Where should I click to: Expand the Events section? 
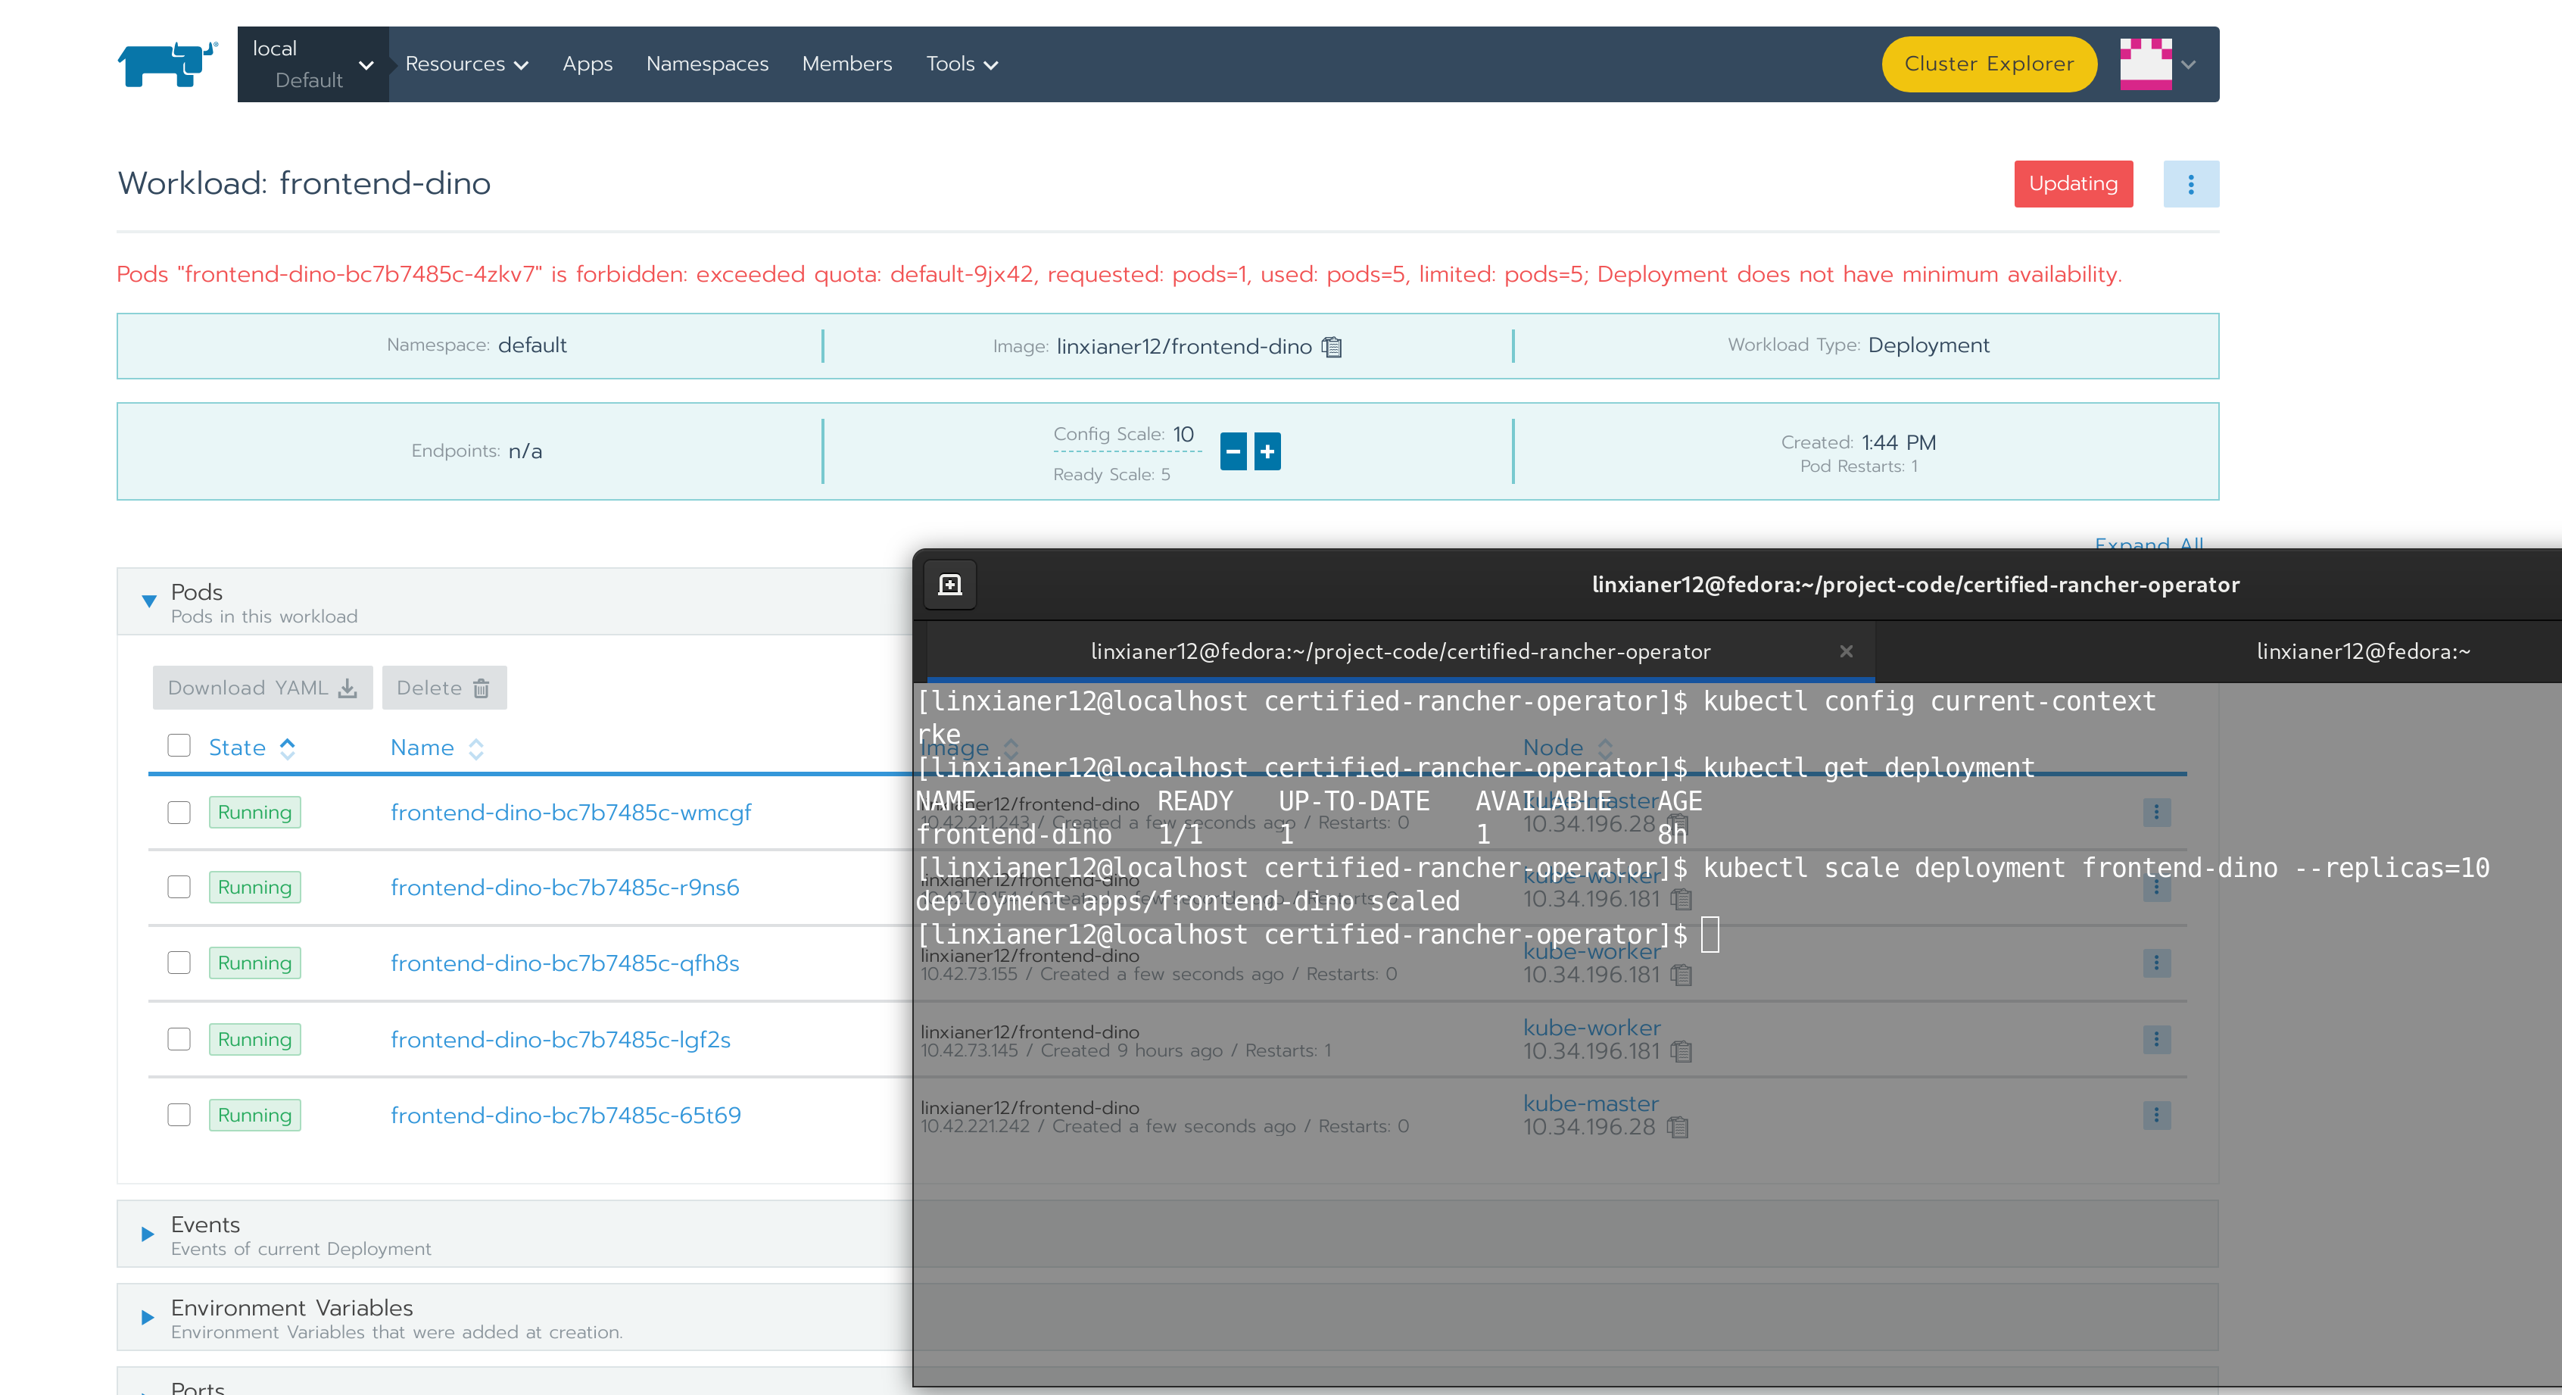[148, 1234]
